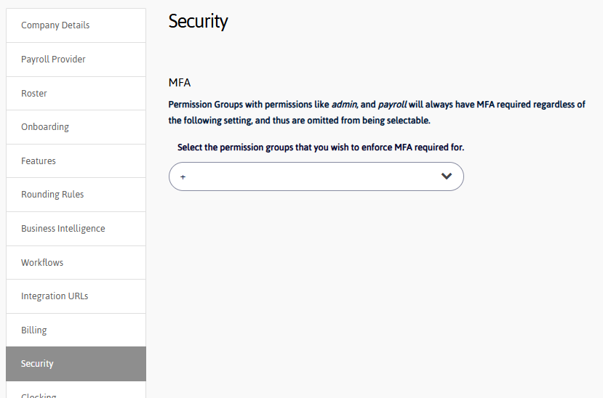
Task: Click the MFA section heading
Action: point(179,83)
